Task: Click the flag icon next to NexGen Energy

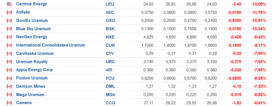Action: tap(9, 37)
